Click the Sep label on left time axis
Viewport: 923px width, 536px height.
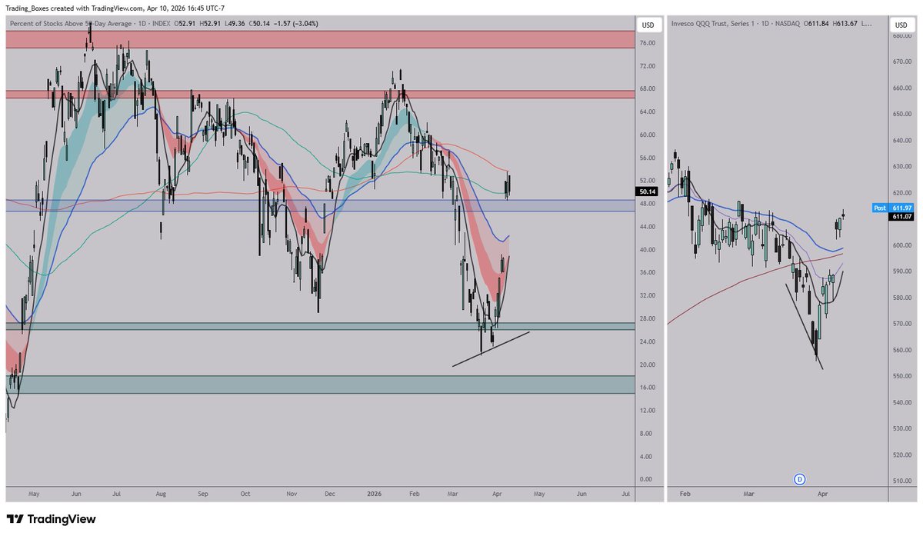tap(203, 496)
